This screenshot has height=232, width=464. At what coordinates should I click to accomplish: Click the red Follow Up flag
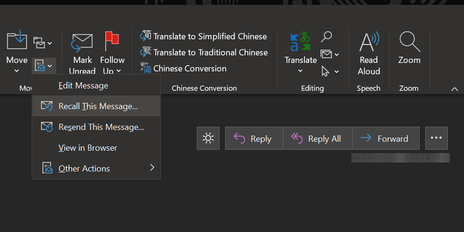pos(112,41)
